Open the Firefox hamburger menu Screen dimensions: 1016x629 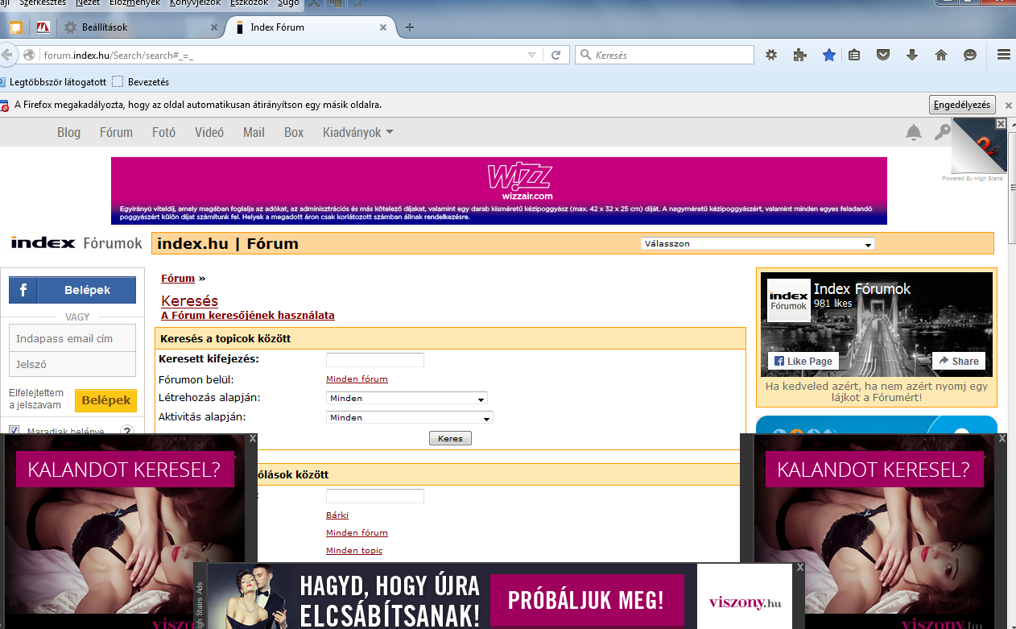click(1004, 55)
